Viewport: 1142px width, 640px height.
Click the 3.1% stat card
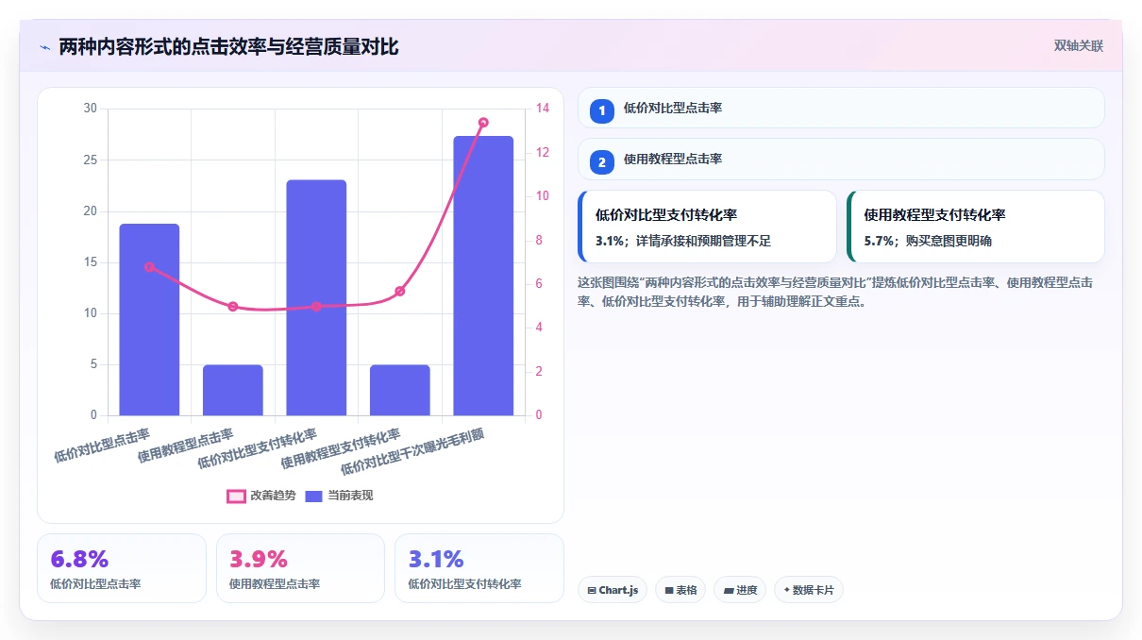pos(479,568)
